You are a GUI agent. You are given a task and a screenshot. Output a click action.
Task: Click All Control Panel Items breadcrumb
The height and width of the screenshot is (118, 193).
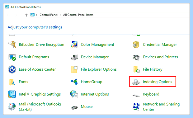tap(78, 15)
